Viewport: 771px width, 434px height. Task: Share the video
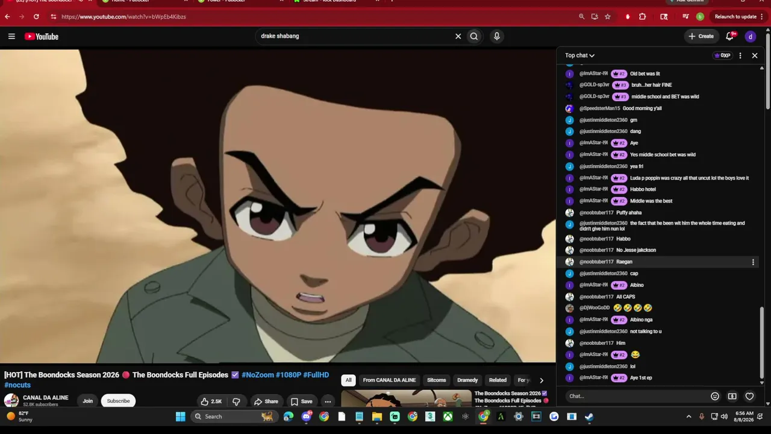[266, 401]
